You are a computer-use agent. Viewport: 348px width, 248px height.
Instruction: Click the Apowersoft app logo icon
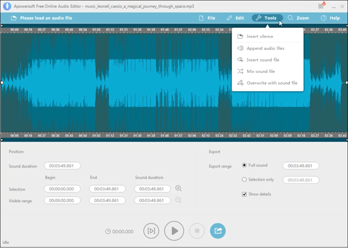point(7,6)
